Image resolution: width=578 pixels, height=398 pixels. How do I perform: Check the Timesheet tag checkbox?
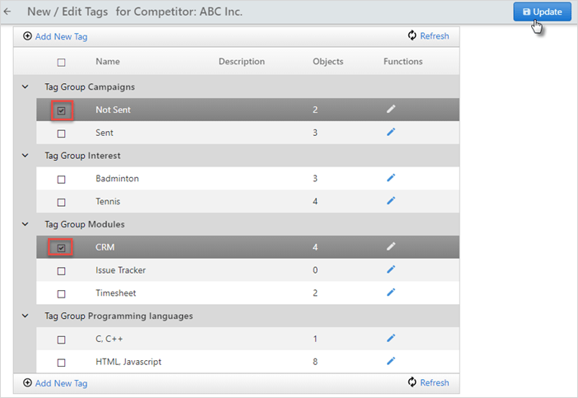pos(62,294)
